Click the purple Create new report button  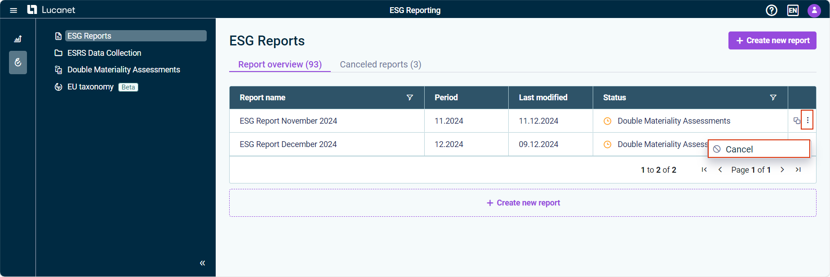[772, 40]
